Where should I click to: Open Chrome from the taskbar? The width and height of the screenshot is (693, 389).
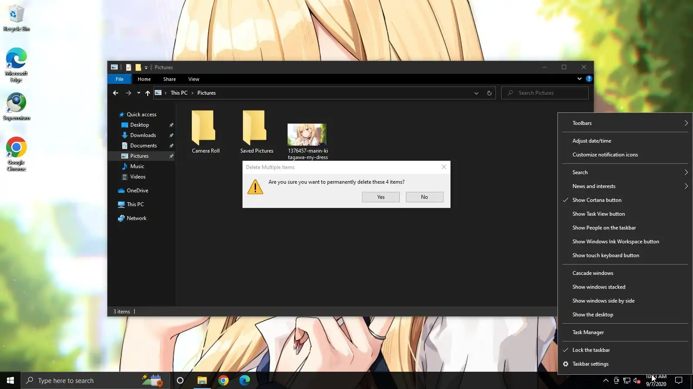[x=223, y=380]
